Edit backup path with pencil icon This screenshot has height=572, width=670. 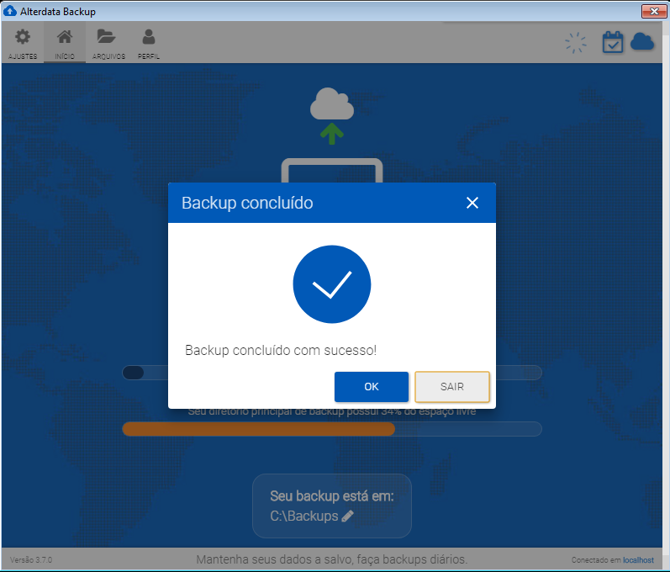click(347, 516)
